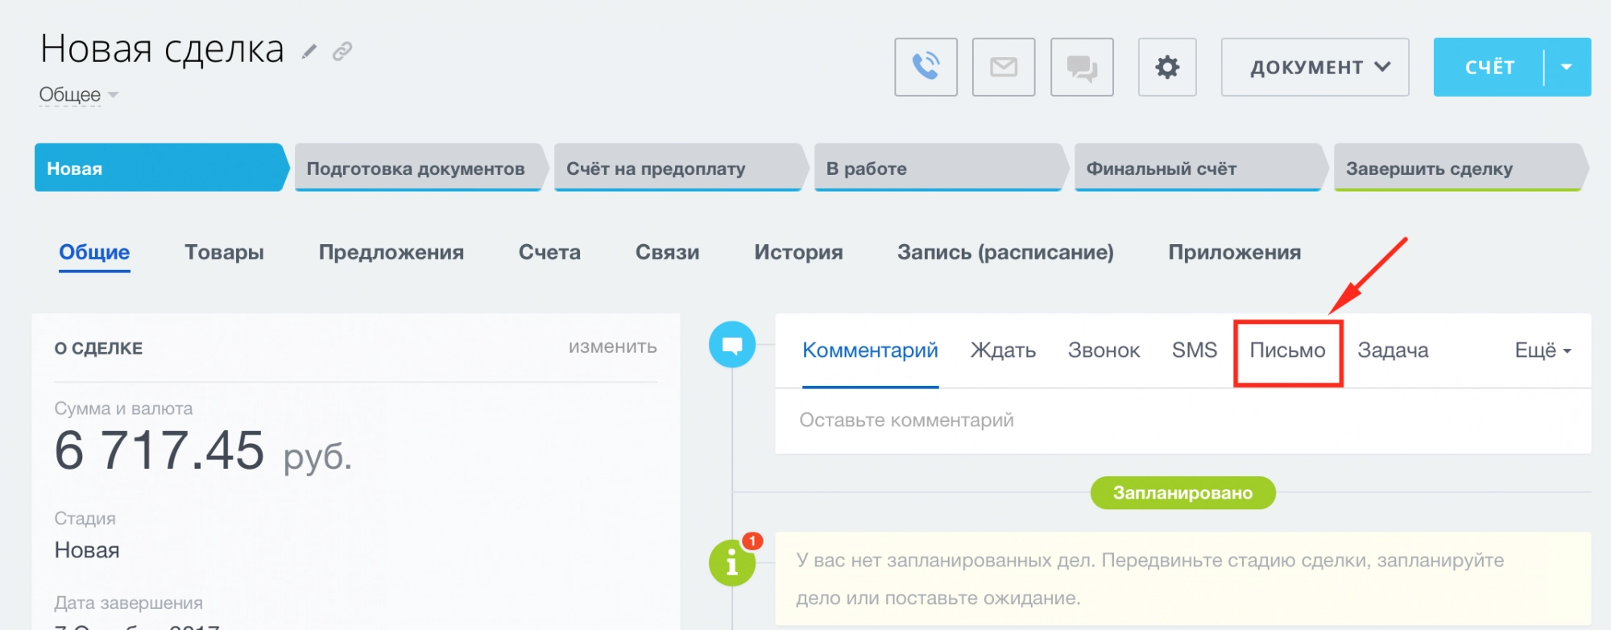Open the Товары tab

224,252
